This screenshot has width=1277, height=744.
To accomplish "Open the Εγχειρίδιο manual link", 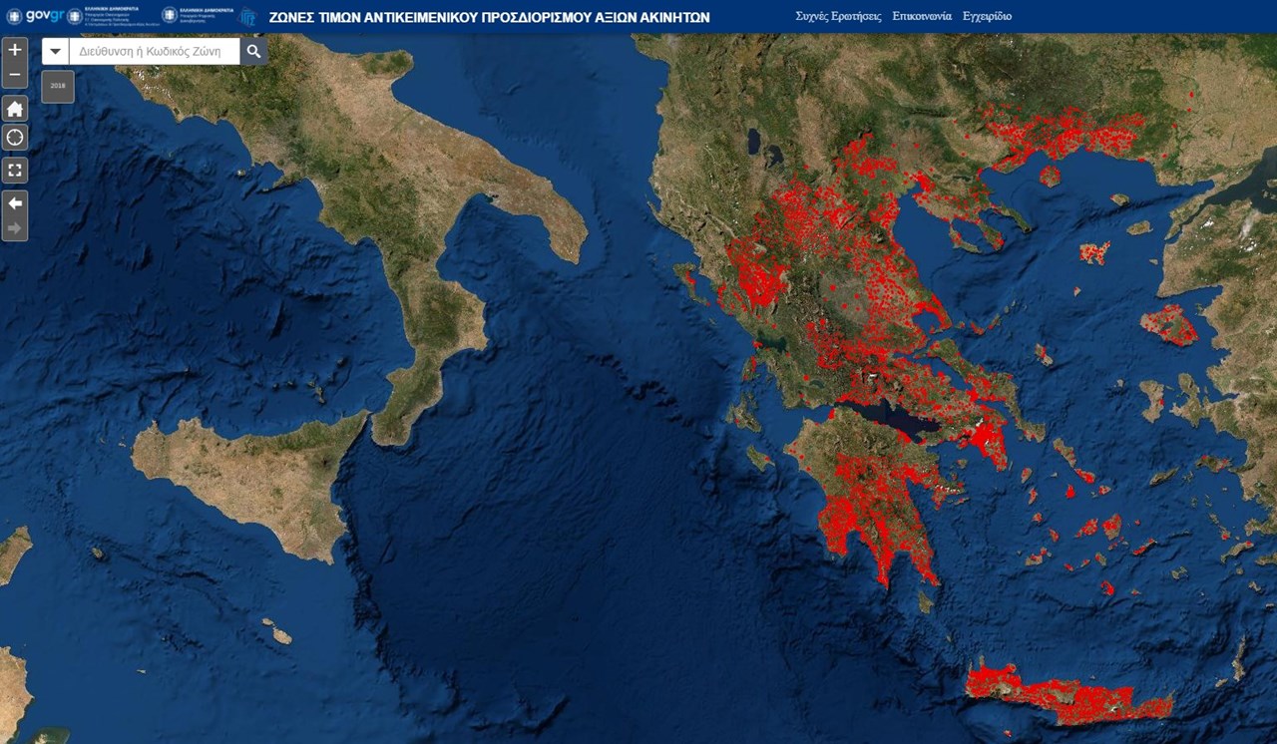I will (987, 17).
